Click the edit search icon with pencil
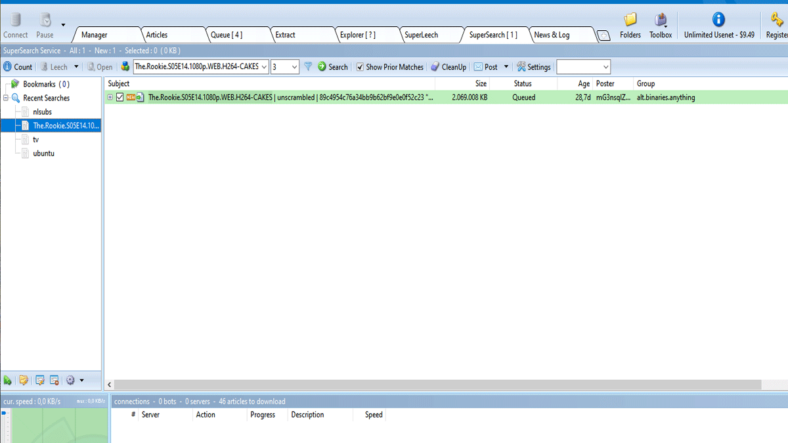The width and height of the screenshot is (788, 443). click(x=39, y=381)
